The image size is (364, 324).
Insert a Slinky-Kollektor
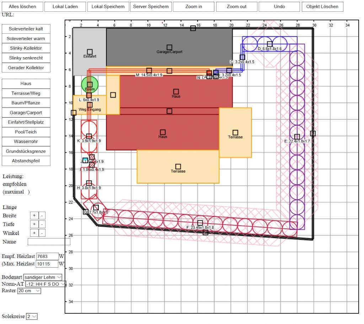26,48
